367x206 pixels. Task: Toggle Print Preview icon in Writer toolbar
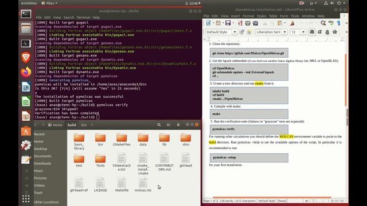click(x=255, y=23)
